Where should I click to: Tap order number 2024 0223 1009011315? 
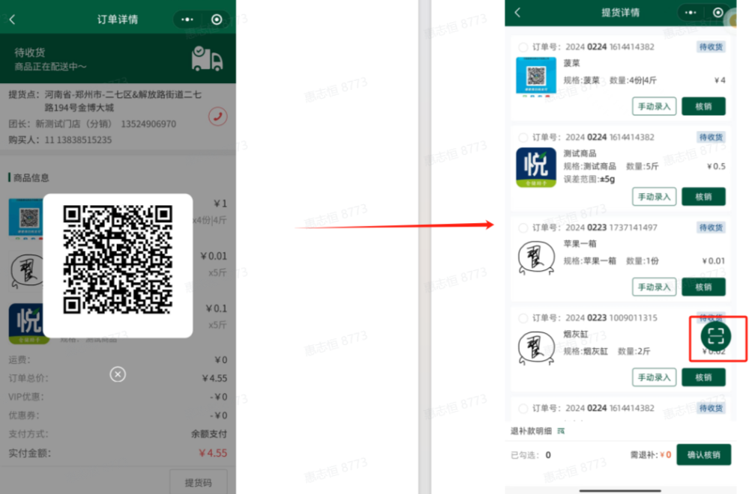(x=612, y=318)
